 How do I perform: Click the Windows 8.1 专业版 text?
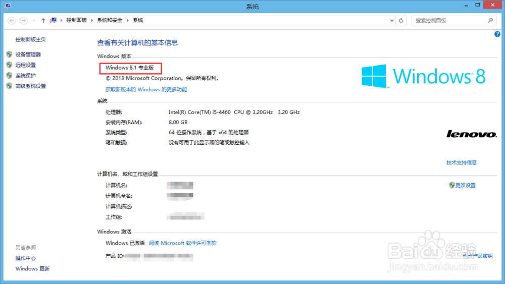[130, 68]
